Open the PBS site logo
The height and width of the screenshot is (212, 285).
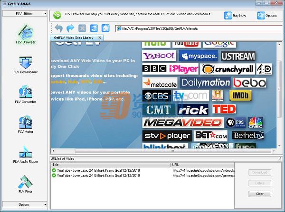236,122
